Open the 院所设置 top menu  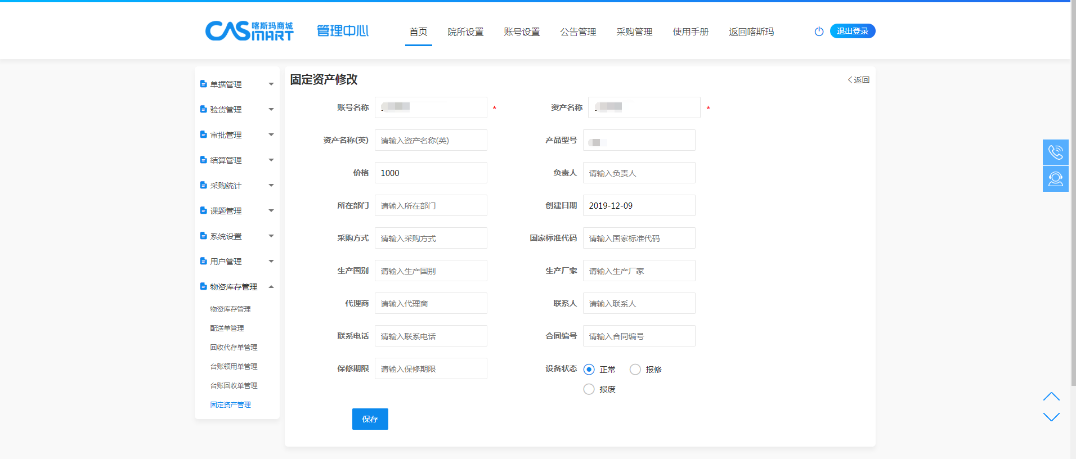tap(465, 32)
